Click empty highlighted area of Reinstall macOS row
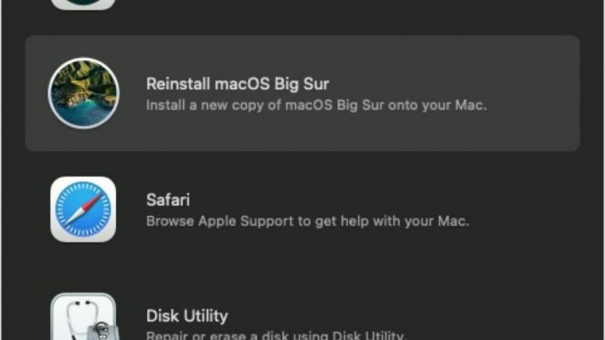 (x=533, y=93)
